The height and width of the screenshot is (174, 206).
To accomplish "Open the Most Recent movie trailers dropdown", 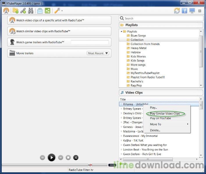I will click(98, 53).
